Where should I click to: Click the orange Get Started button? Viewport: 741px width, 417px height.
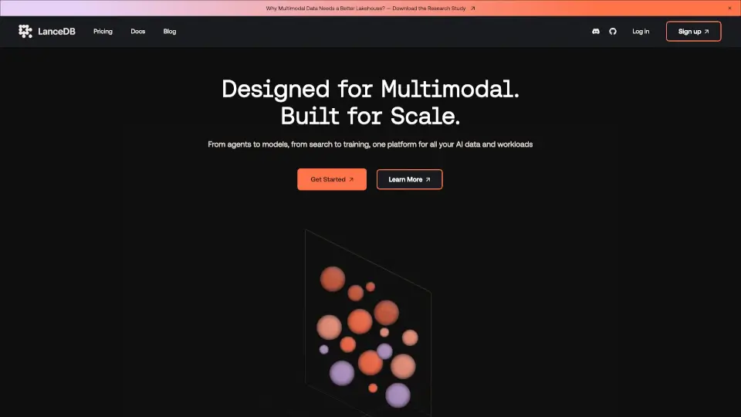(332, 179)
